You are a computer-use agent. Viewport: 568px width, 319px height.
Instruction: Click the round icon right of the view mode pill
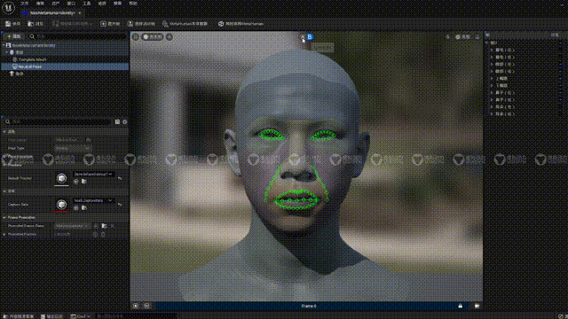[x=170, y=36]
